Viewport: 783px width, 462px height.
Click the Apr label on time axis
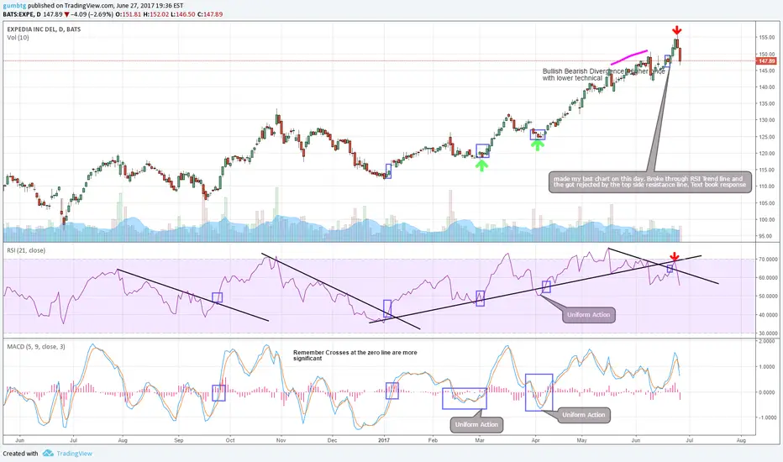pos(536,440)
